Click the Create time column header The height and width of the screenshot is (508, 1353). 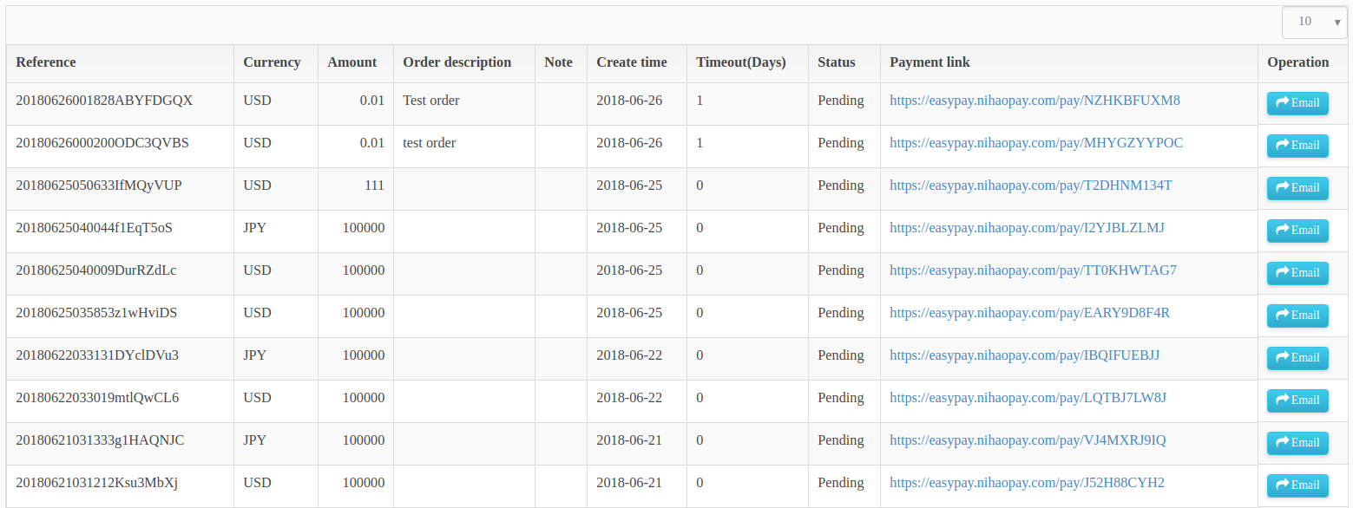(x=632, y=62)
